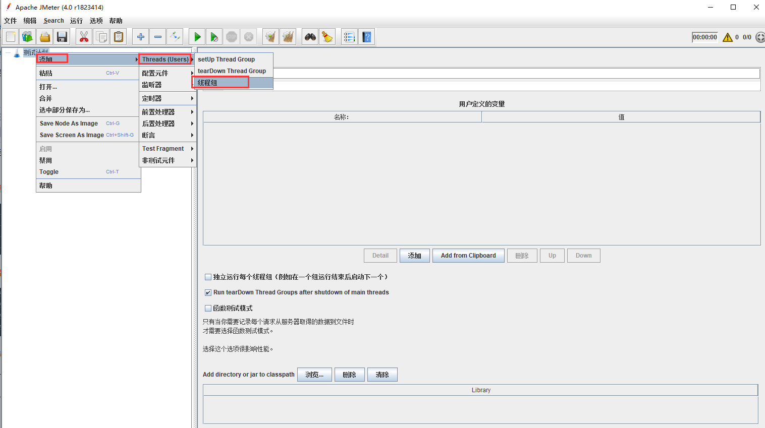Click the JMeter feather app icon
765x428 pixels.
[8, 7]
